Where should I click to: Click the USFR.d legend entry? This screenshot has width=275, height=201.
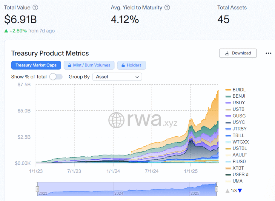tap(237, 174)
